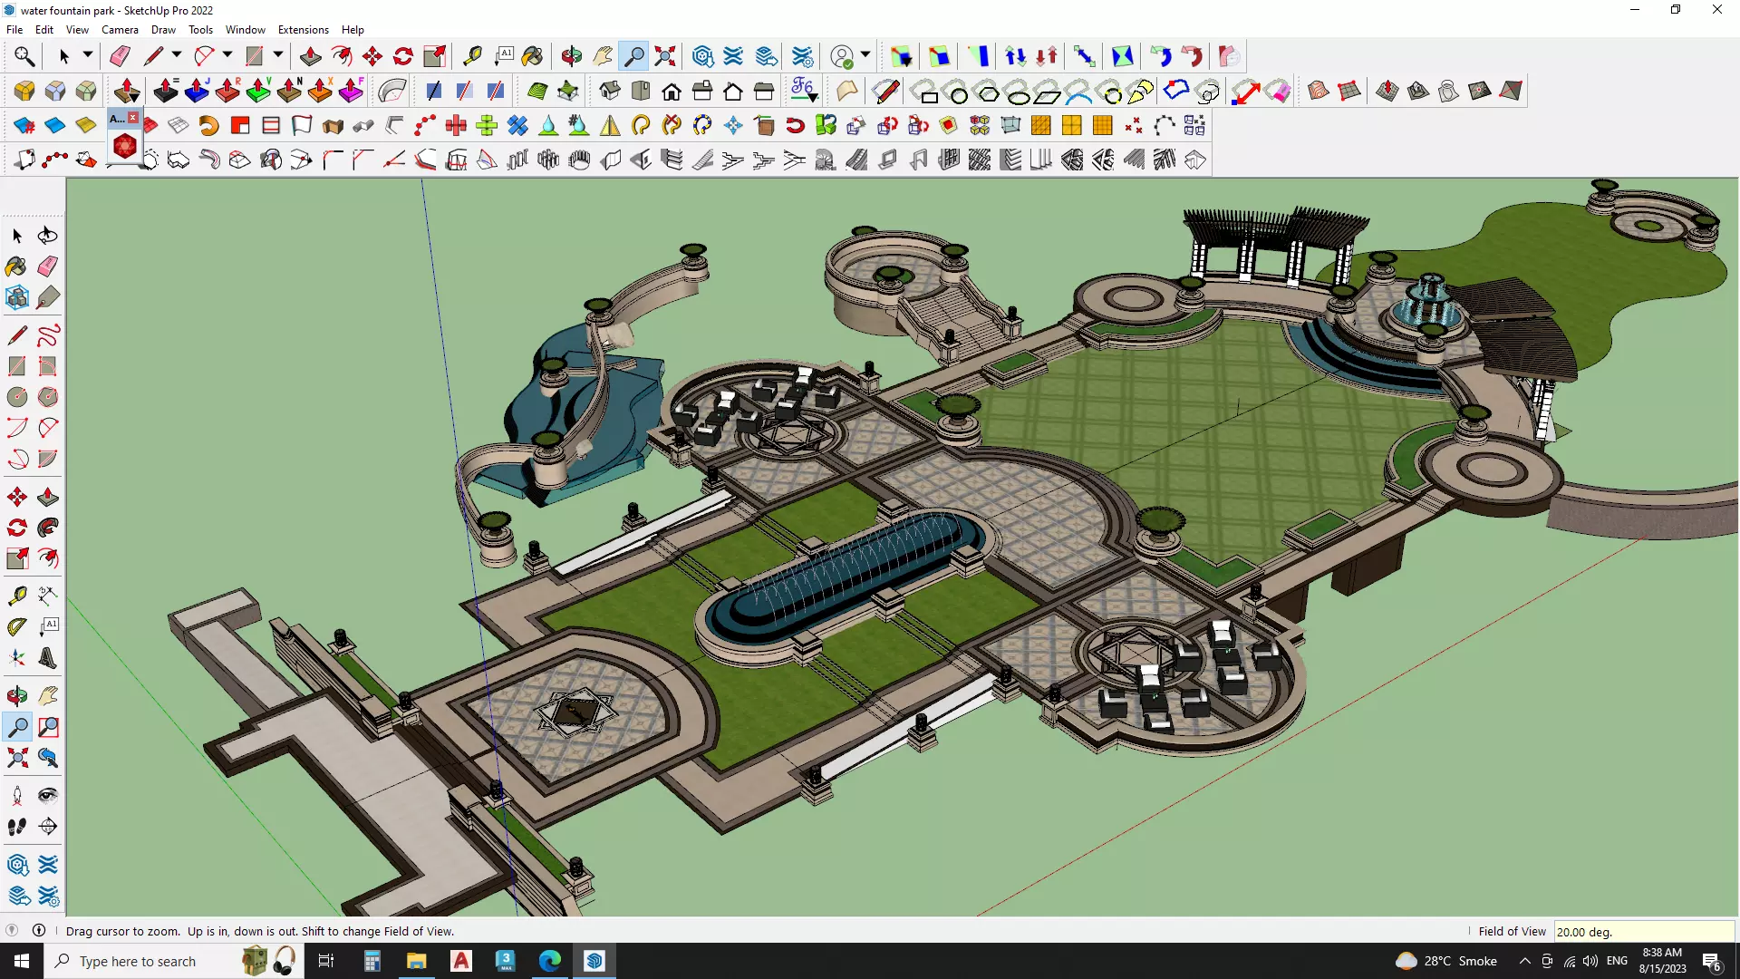The width and height of the screenshot is (1740, 979).
Task: Click the Field of View value field
Action: pyautogui.click(x=1642, y=932)
